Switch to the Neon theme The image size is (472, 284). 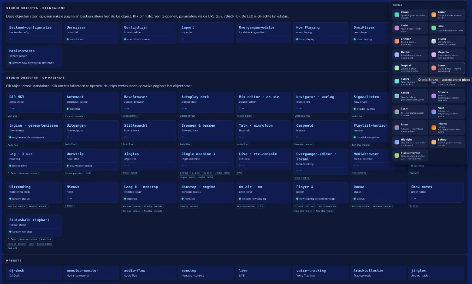click(x=447, y=112)
